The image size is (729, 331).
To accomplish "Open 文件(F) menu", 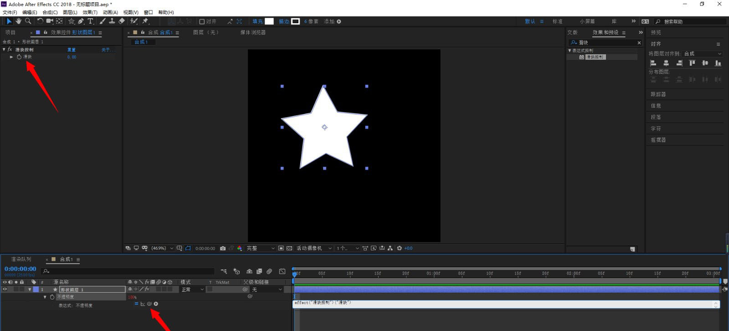I will tap(10, 12).
